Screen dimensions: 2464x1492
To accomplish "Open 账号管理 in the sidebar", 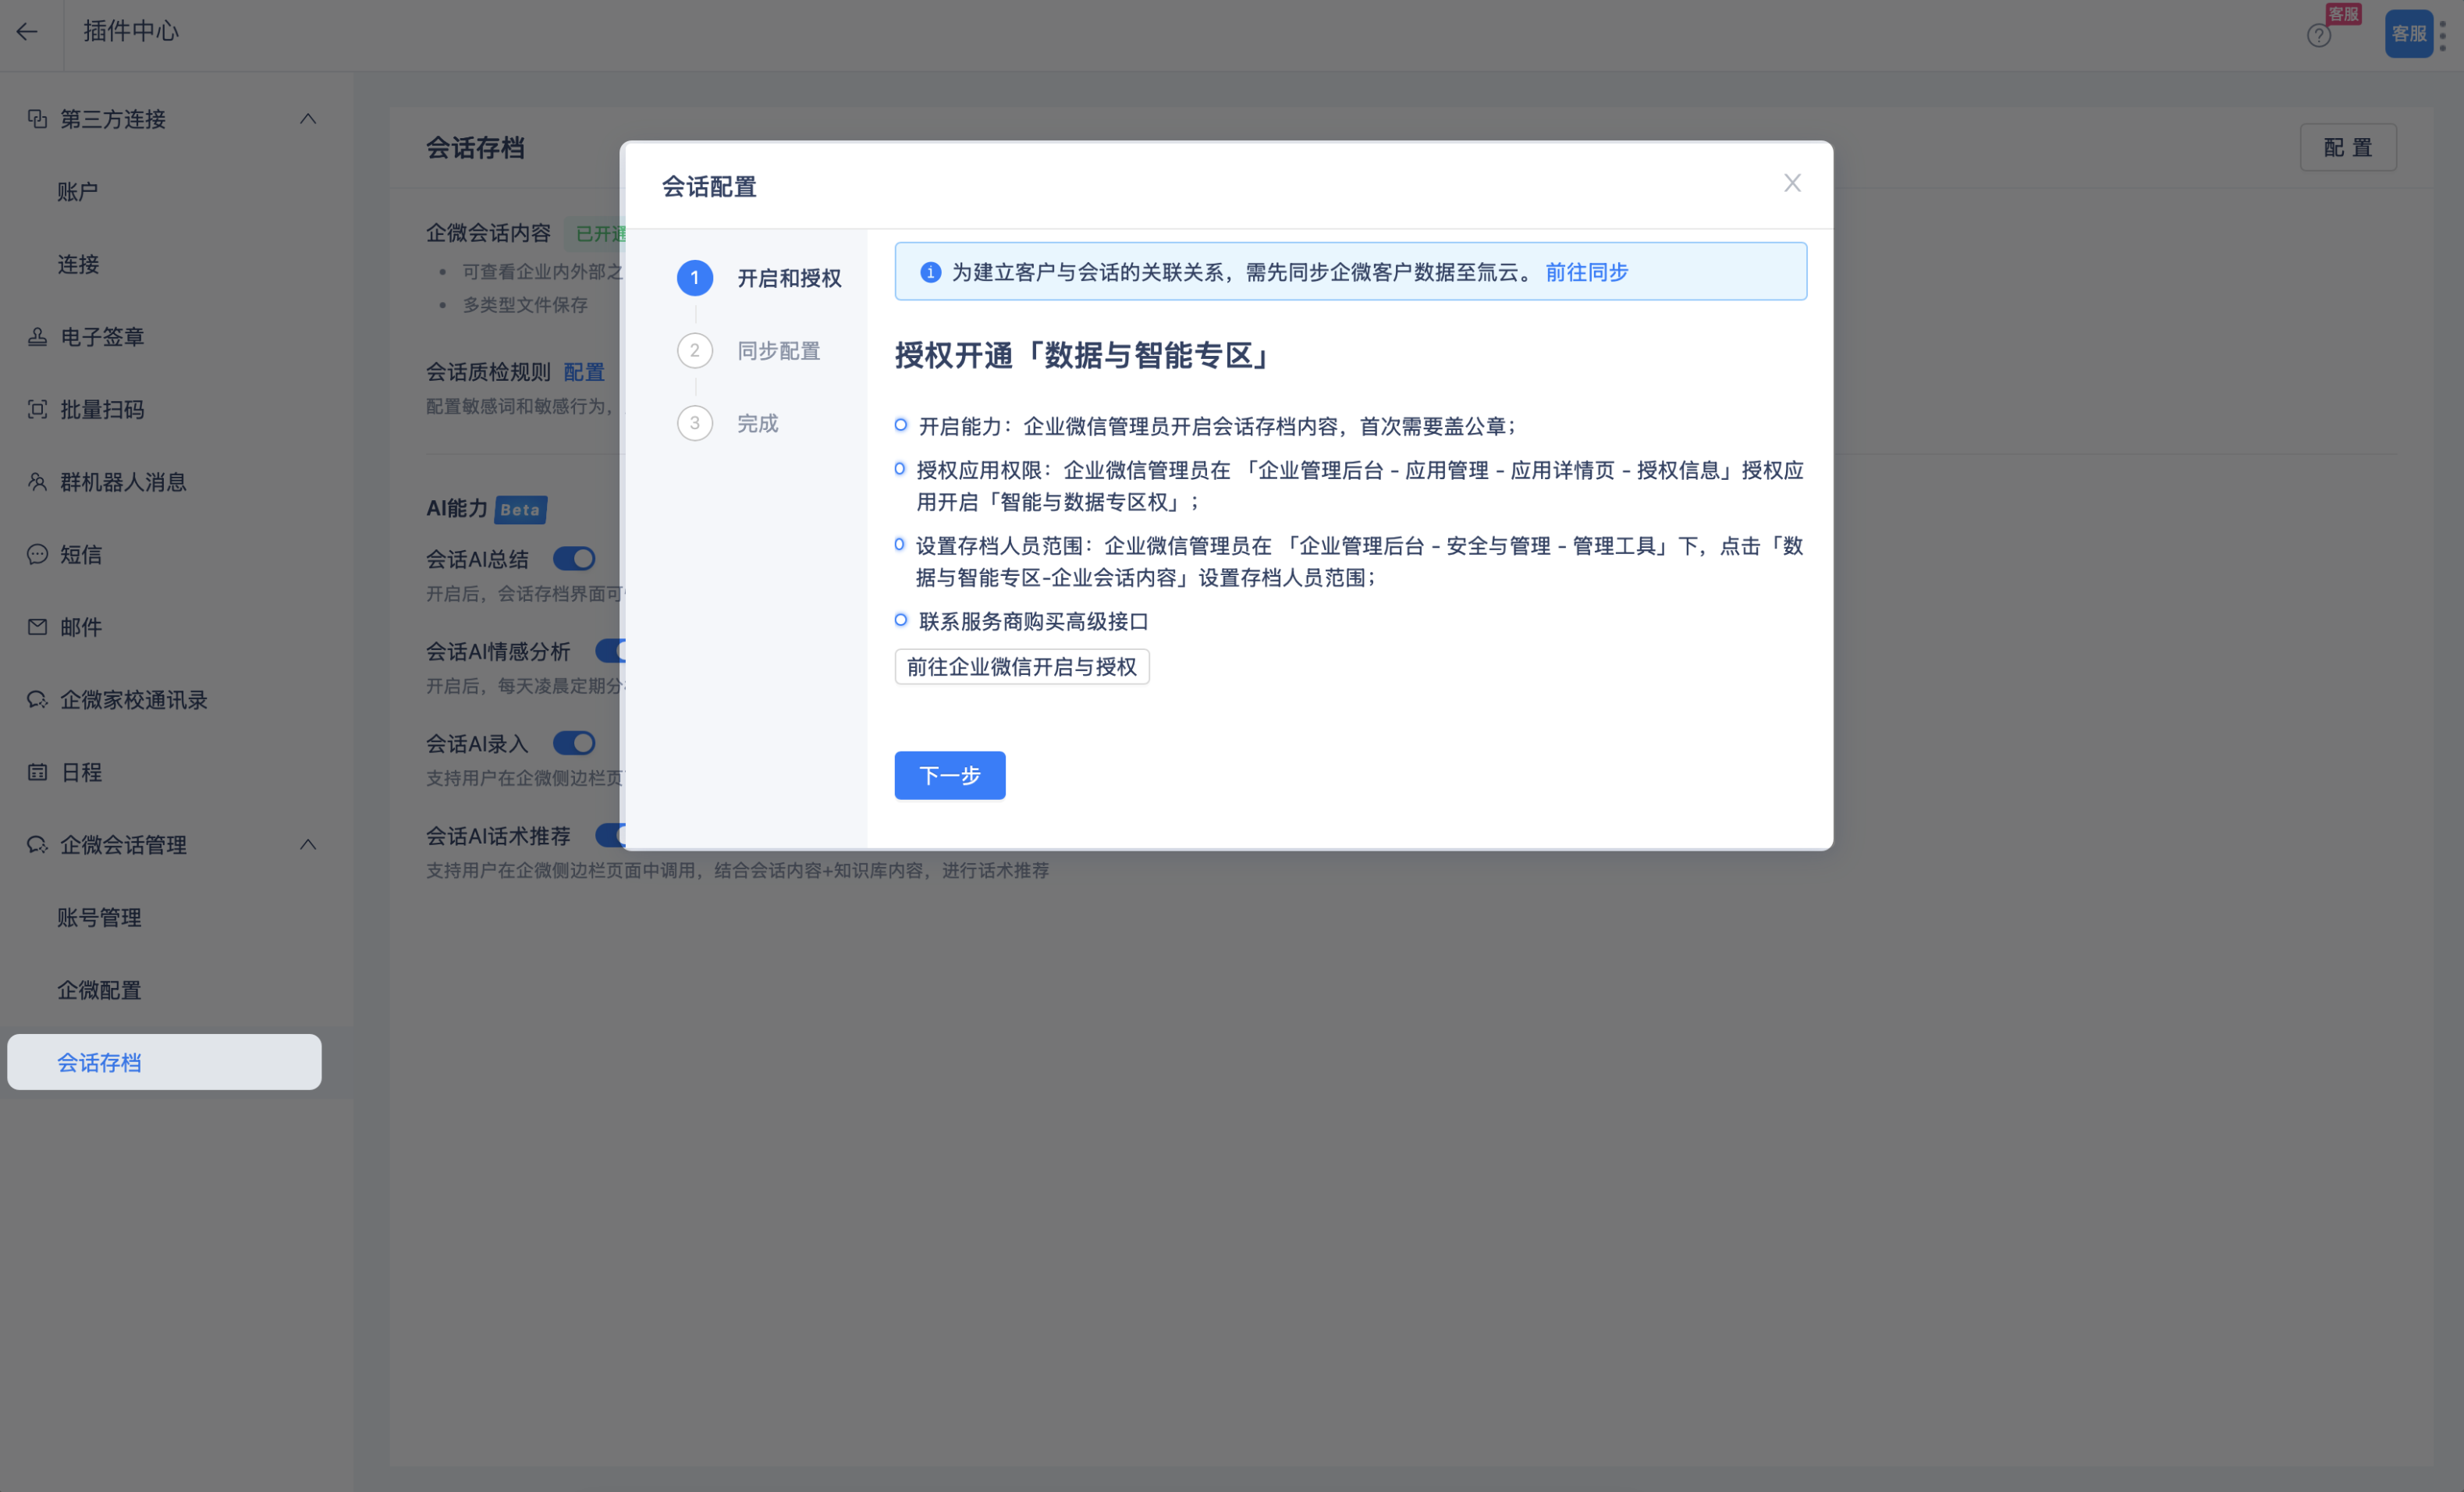I will click(x=99, y=917).
